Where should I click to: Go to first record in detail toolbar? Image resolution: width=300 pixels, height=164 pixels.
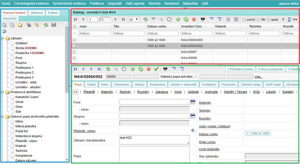click(x=76, y=69)
